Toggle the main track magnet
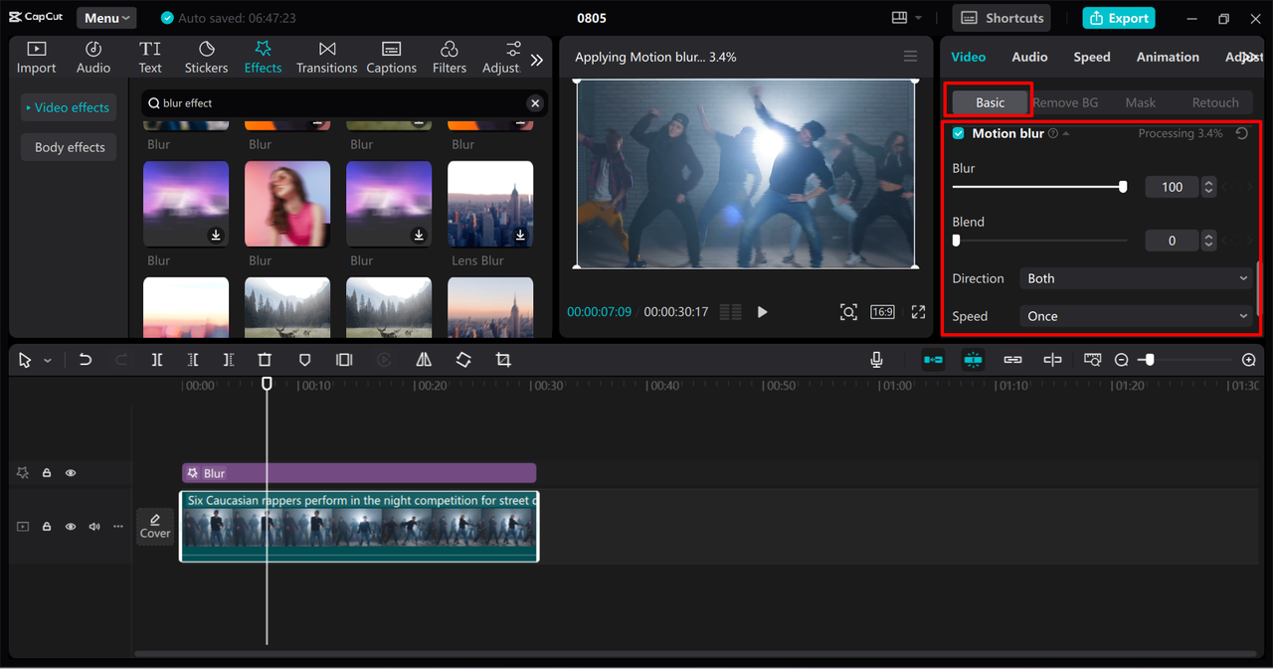Image resolution: width=1273 pixels, height=669 pixels. click(x=933, y=360)
